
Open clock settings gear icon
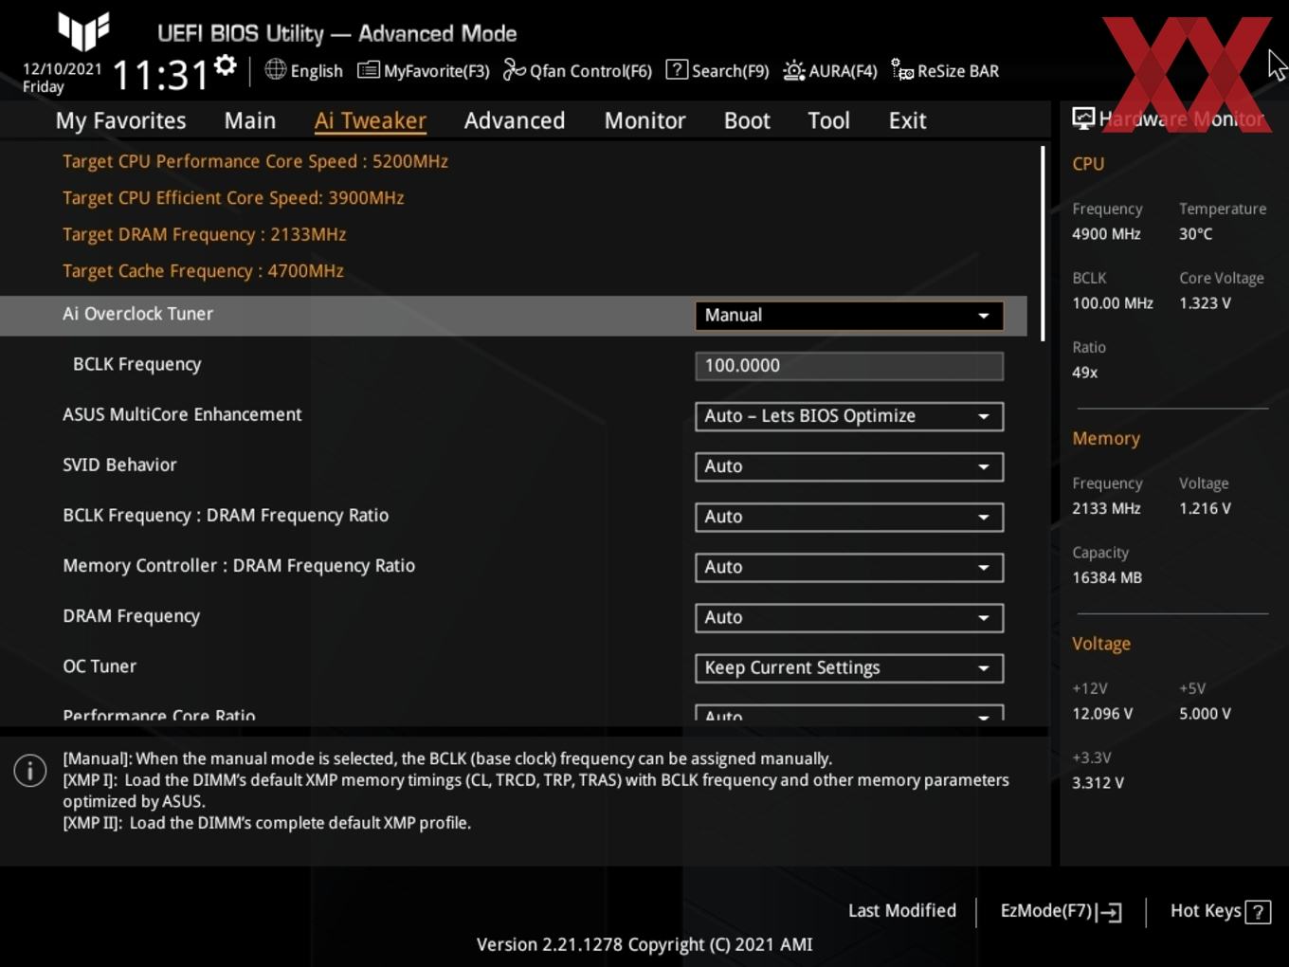[x=226, y=65]
